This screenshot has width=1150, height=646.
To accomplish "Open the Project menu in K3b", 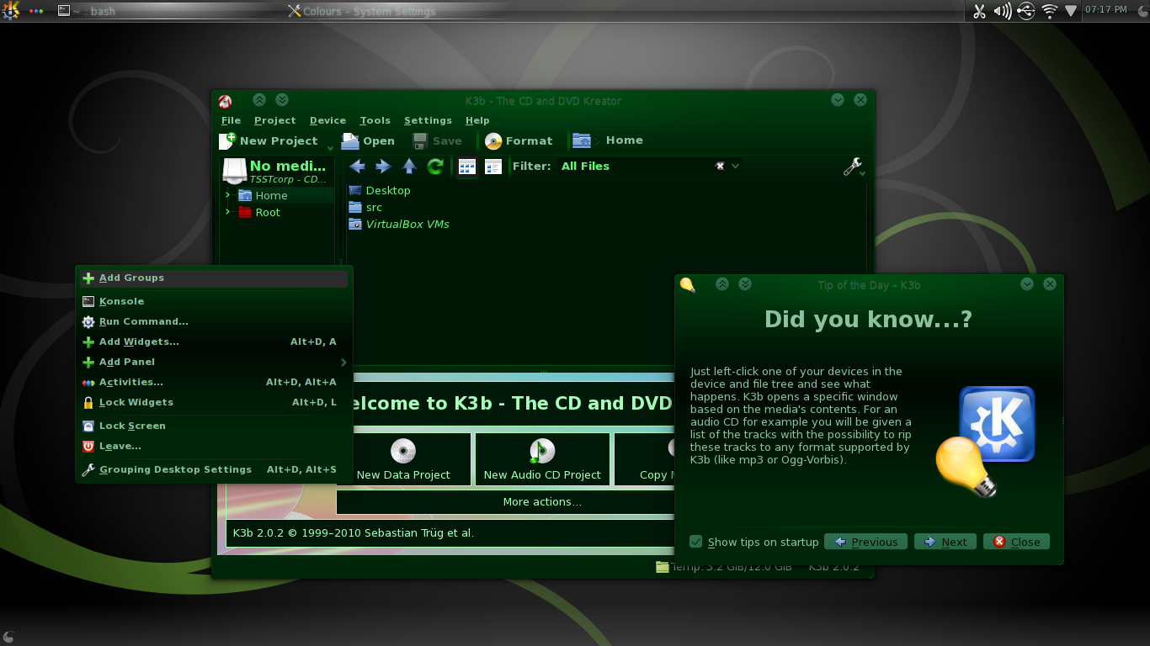I will (x=274, y=120).
